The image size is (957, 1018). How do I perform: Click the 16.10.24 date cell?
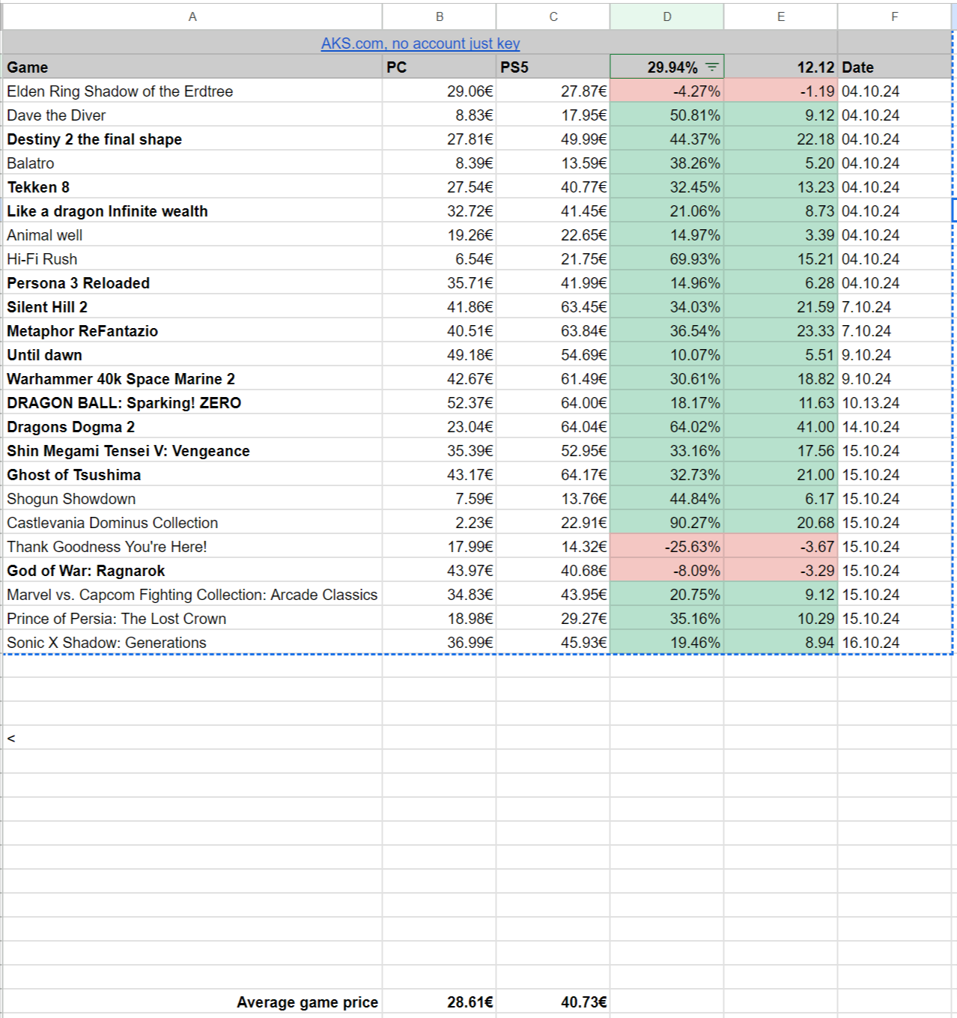pos(895,643)
